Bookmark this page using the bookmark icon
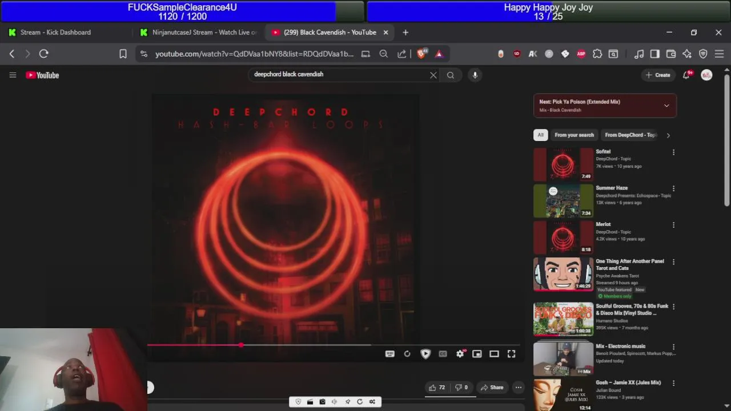The width and height of the screenshot is (731, 411). tap(123, 54)
